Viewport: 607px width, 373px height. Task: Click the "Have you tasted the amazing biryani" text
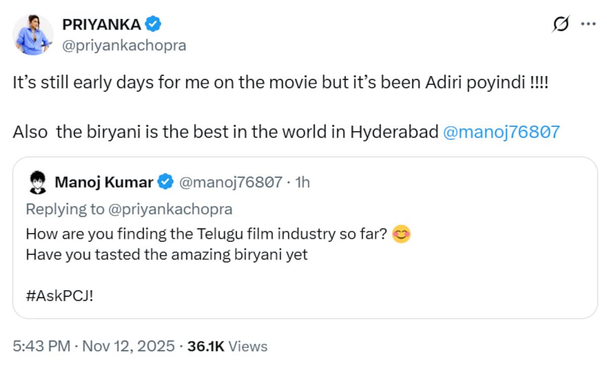pos(166,254)
